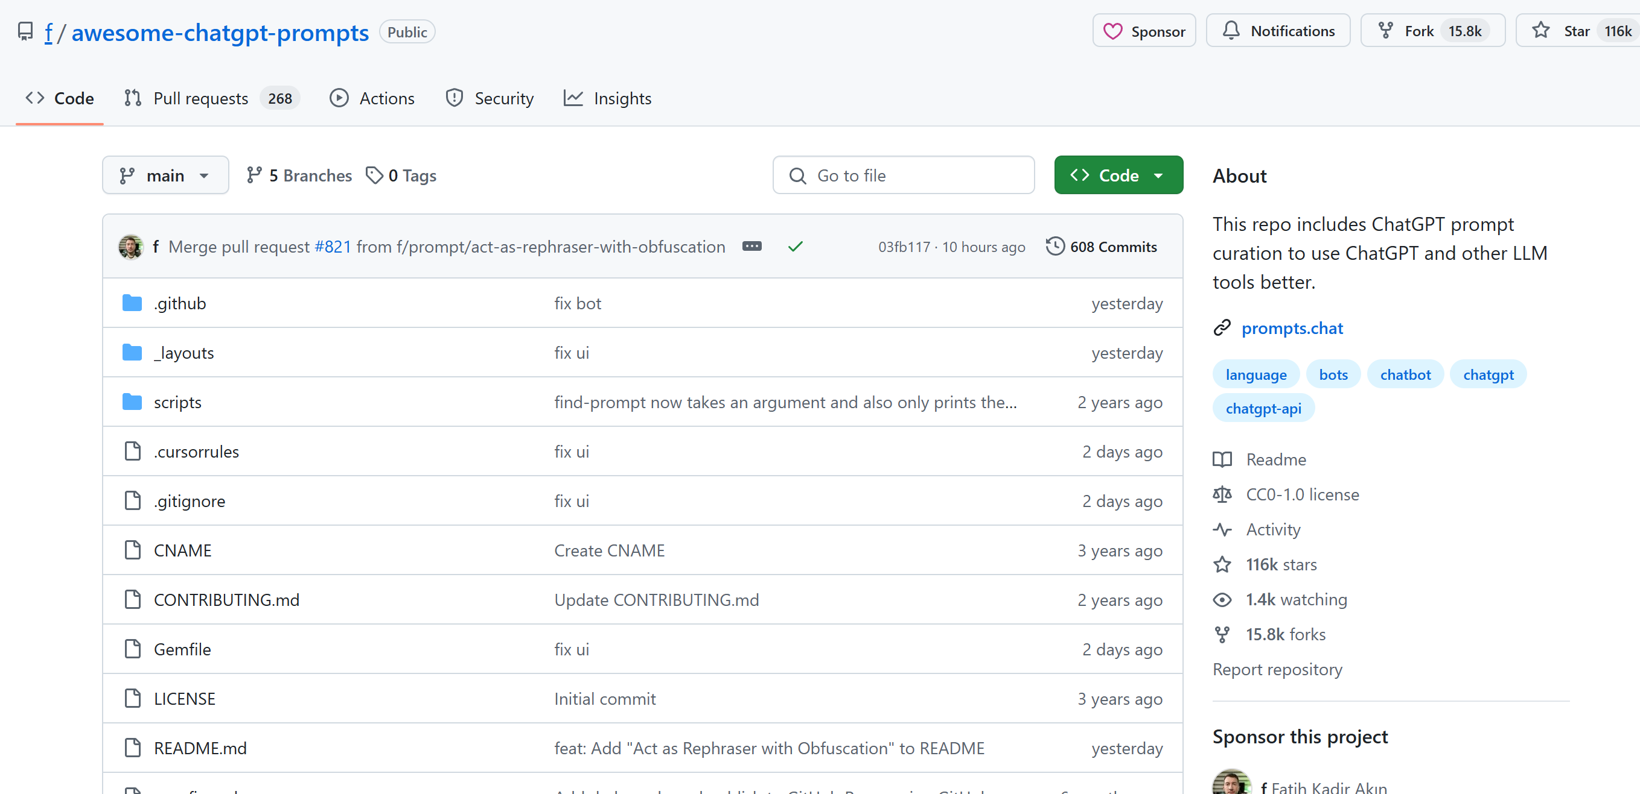Click the CNAME file icon
This screenshot has height=794, width=1640.
[132, 550]
